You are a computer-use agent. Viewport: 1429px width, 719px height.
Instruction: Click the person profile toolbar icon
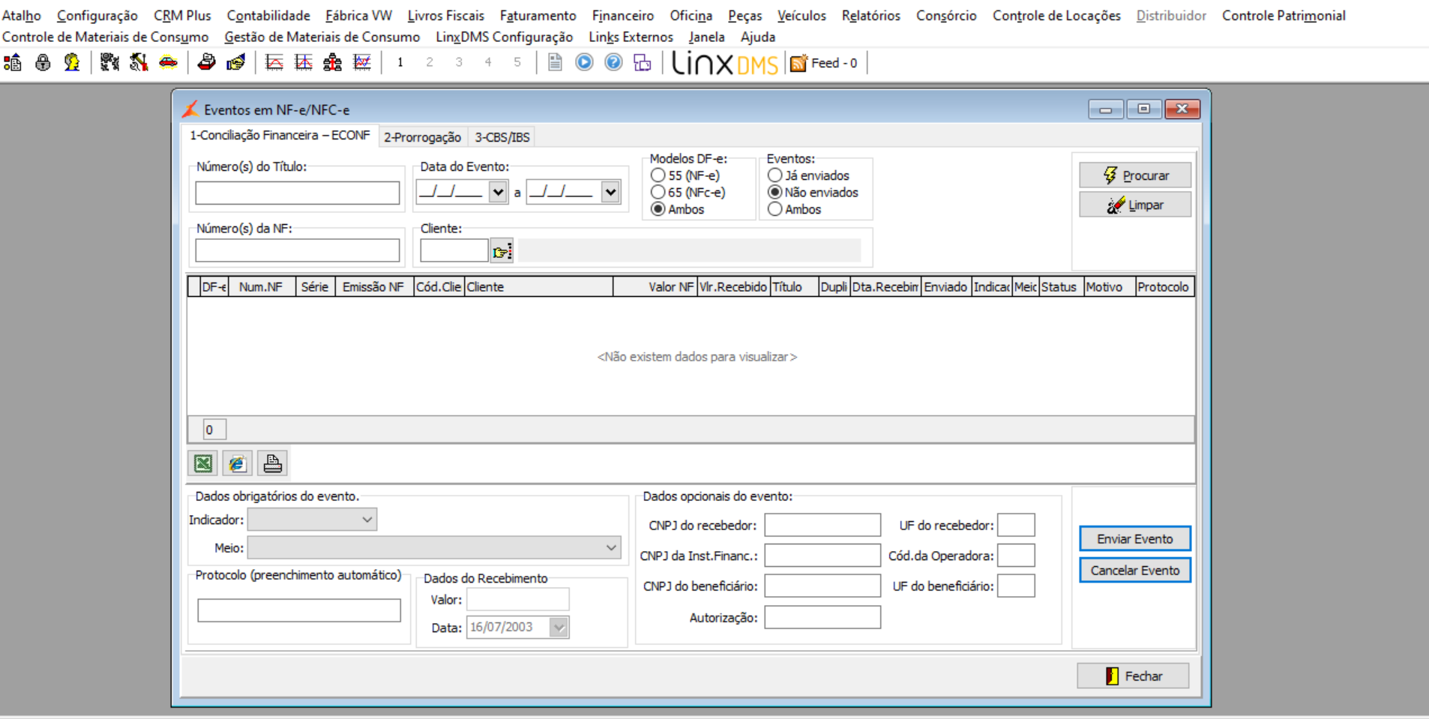[x=72, y=63]
